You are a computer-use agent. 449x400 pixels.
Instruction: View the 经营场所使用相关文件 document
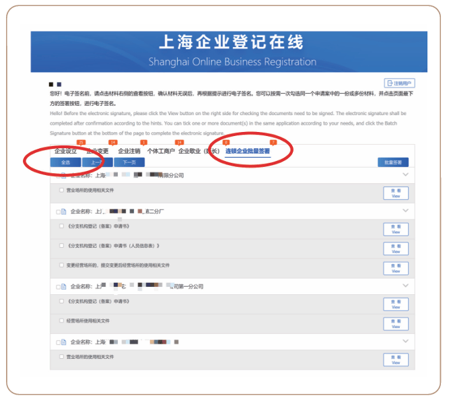tap(396, 324)
